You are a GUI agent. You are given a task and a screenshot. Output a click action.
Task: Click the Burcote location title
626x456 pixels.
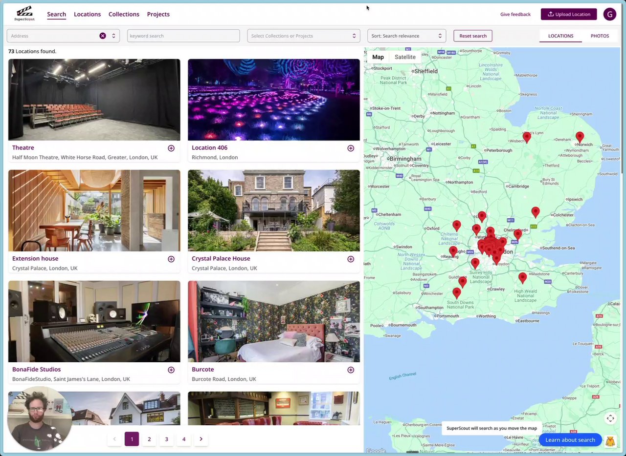[203, 369]
